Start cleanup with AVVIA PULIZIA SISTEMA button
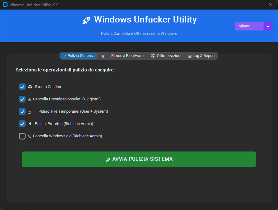The image size is (278, 210). coord(139,159)
